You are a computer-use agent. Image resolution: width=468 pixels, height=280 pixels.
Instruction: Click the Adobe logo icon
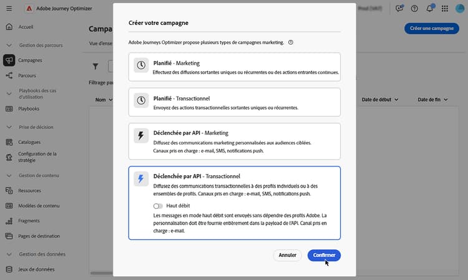point(29,8)
